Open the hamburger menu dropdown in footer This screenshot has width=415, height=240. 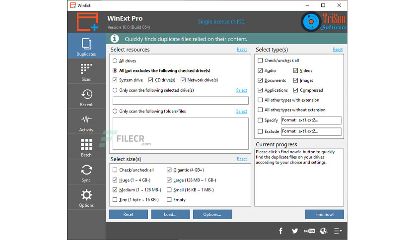coord(338,231)
